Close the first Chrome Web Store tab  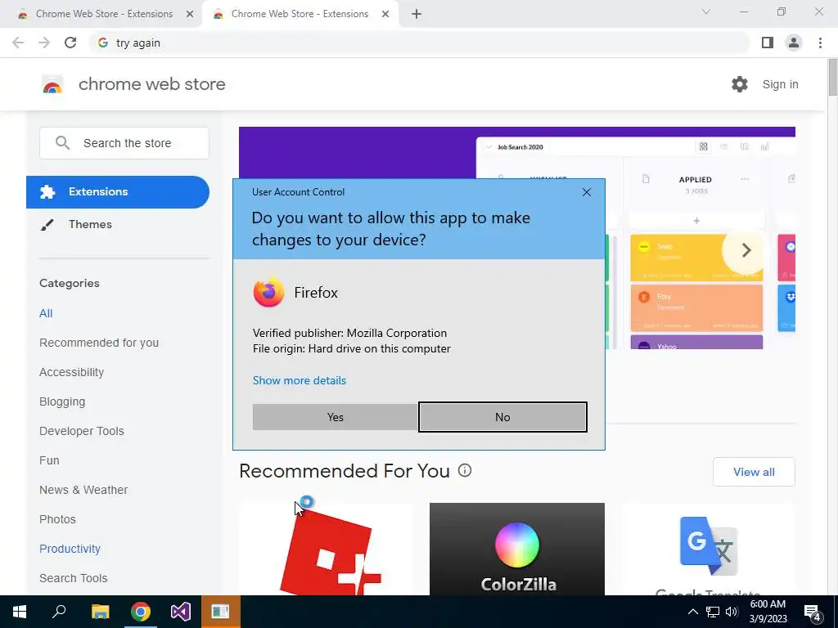(x=190, y=14)
